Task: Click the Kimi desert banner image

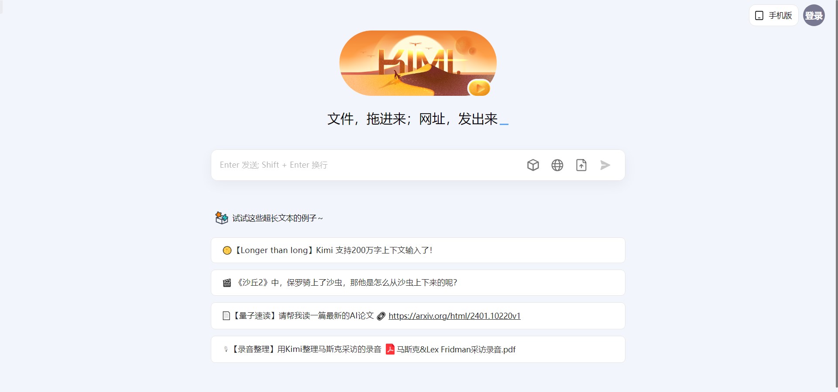Action: click(418, 63)
